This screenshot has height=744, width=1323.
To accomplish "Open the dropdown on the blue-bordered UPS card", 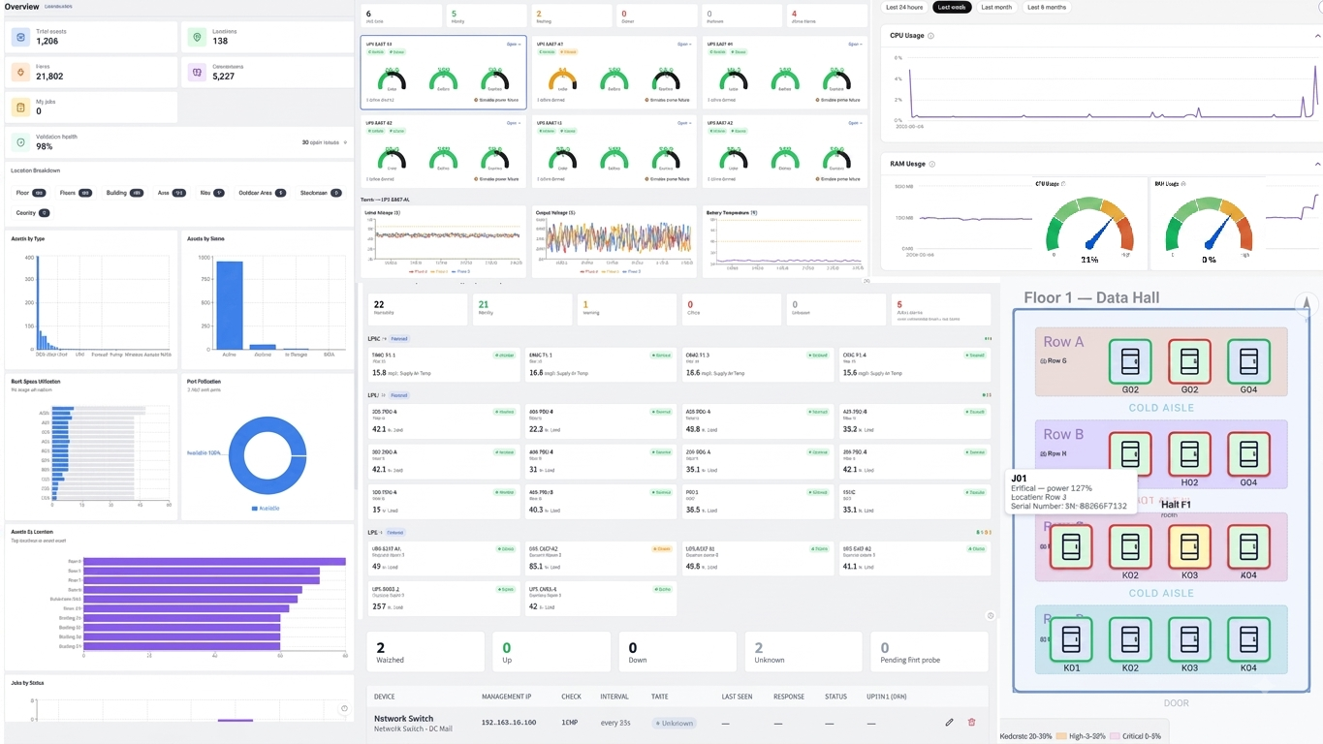I will pyautogui.click(x=515, y=44).
